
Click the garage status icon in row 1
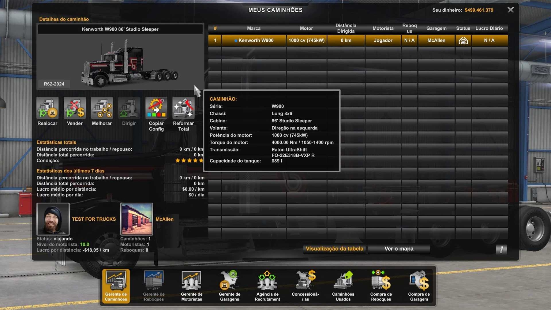coord(463,40)
